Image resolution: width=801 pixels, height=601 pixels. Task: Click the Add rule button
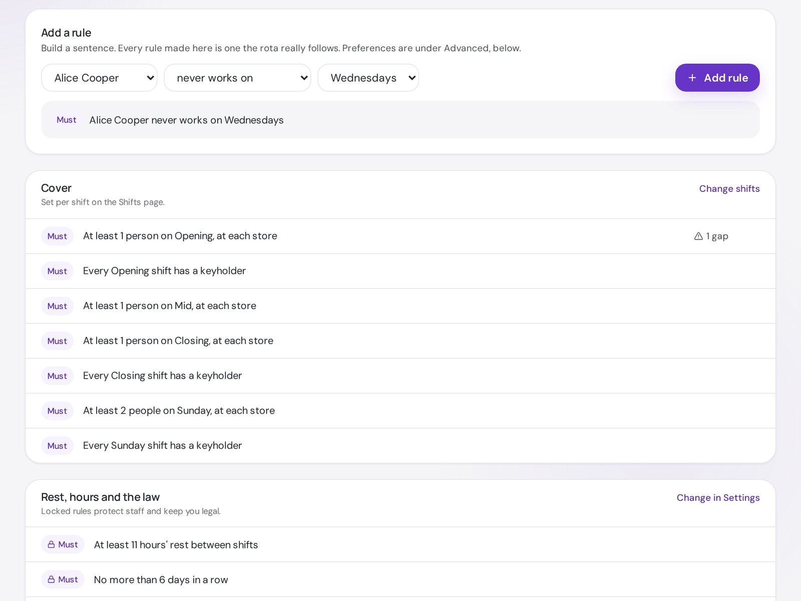717,78
